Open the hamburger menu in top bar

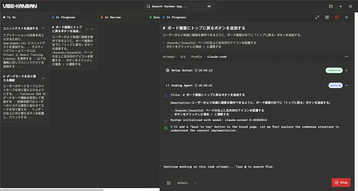(350, 6)
